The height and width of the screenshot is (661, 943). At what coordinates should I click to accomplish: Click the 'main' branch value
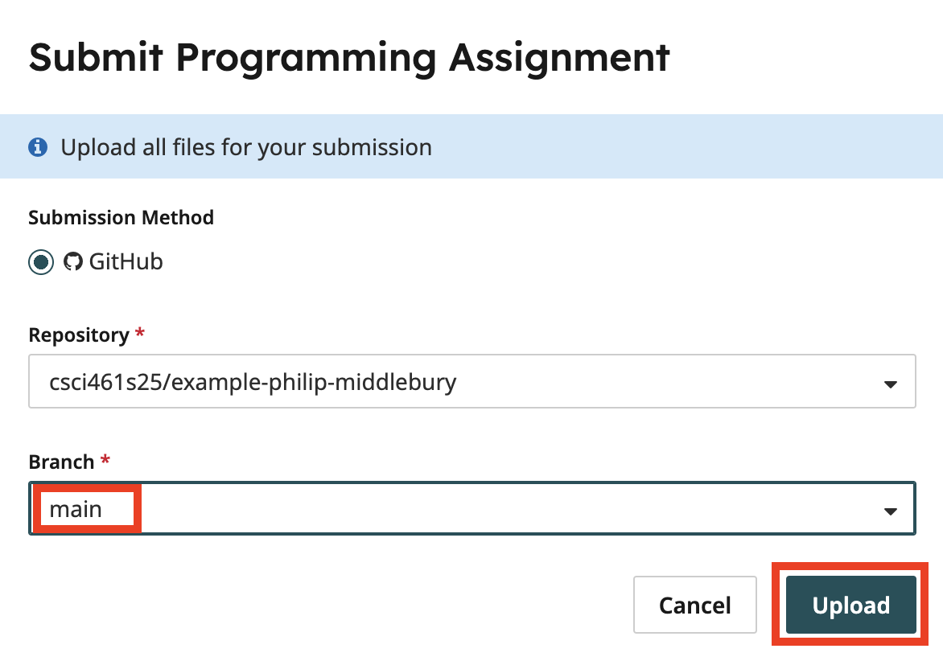[x=75, y=510]
